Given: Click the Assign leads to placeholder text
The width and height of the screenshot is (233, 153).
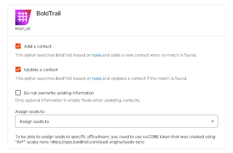Looking at the screenshot, I should coord(34,122).
